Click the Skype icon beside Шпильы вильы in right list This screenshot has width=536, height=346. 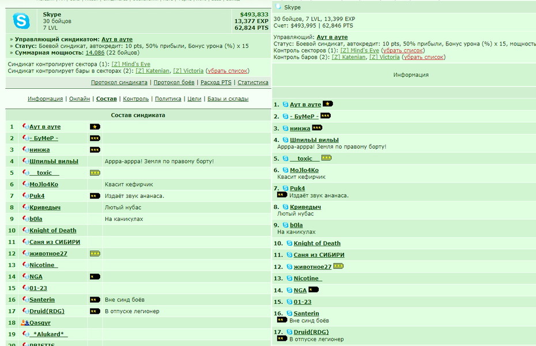285,140
